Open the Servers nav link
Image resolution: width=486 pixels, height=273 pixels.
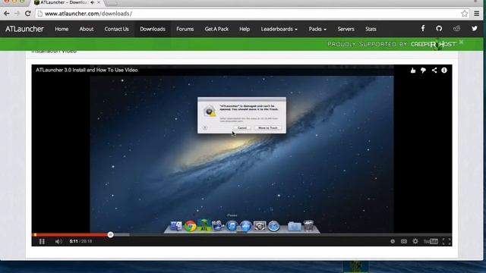(346, 29)
